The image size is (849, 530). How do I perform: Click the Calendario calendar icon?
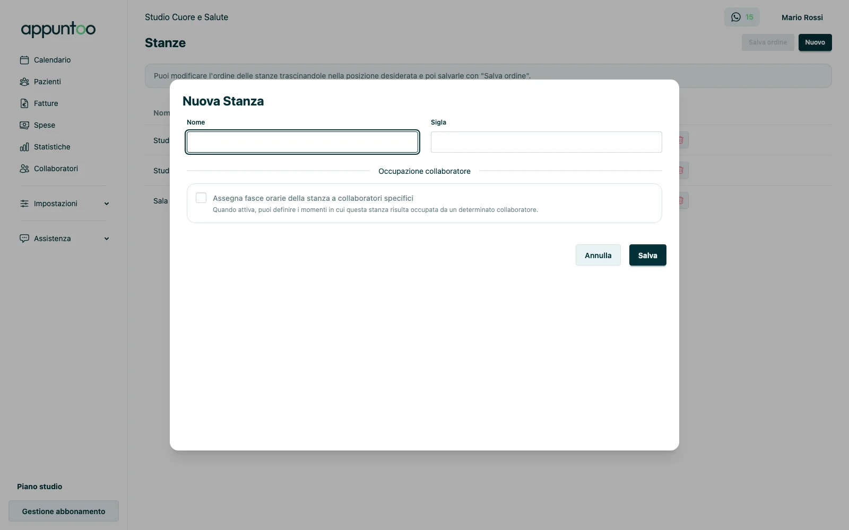24,60
